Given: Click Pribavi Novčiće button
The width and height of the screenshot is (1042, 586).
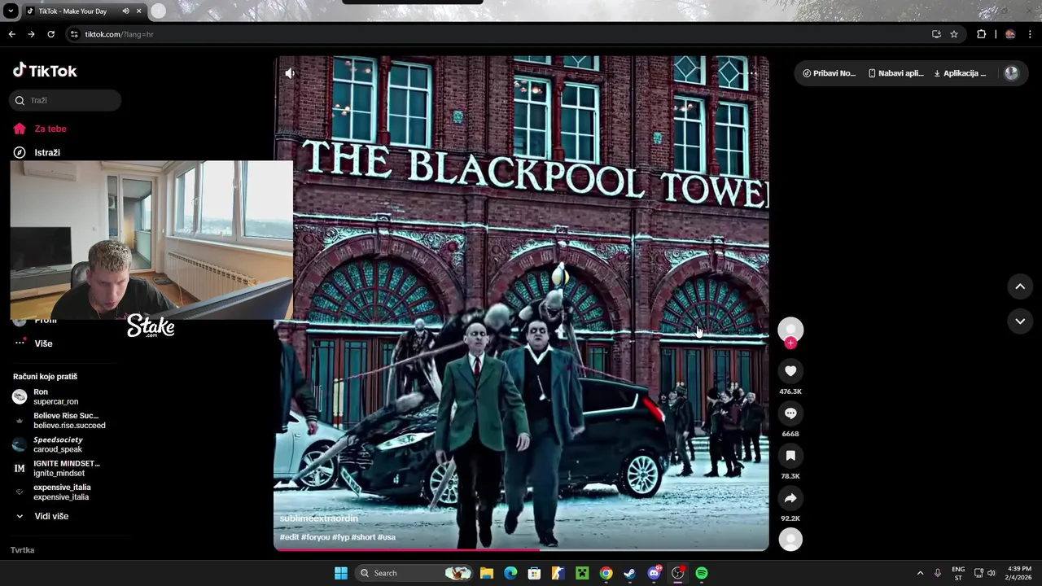Looking at the screenshot, I should [x=829, y=73].
